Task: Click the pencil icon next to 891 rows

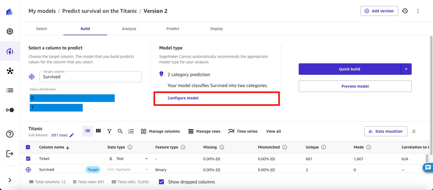Action: pyautogui.click(x=72, y=135)
